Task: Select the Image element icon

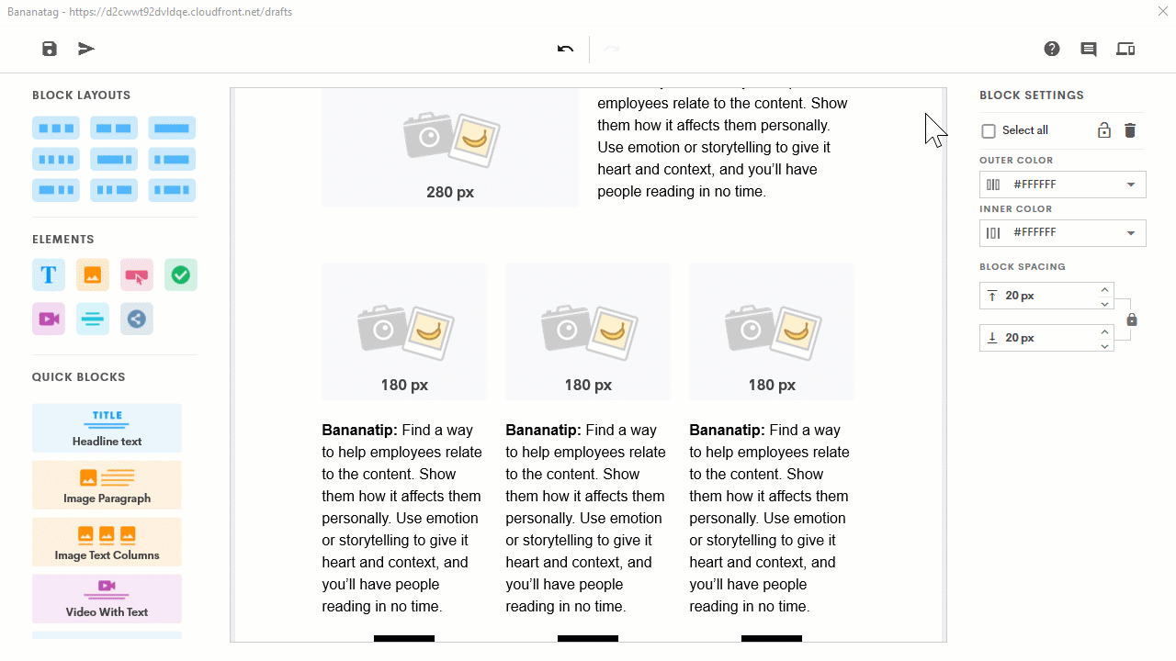Action: (93, 274)
